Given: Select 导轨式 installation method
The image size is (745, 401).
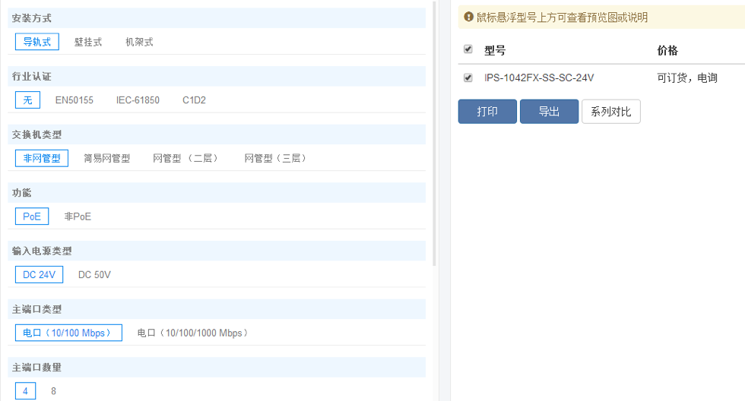Looking at the screenshot, I should click(x=37, y=42).
